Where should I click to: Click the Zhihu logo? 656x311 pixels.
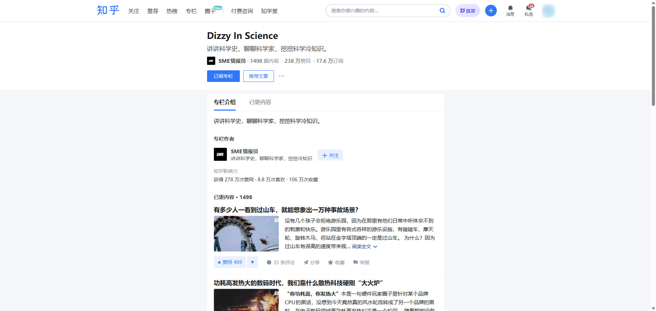[108, 10]
